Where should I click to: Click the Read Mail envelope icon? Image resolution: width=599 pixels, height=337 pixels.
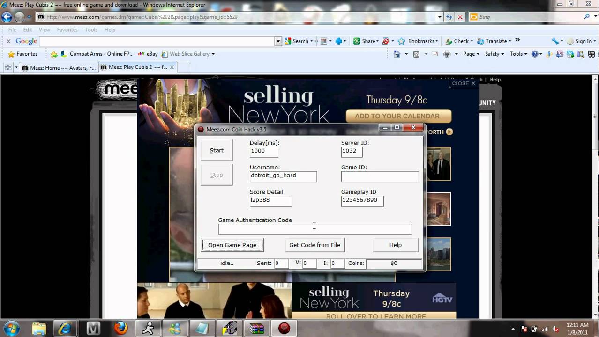[x=434, y=54]
